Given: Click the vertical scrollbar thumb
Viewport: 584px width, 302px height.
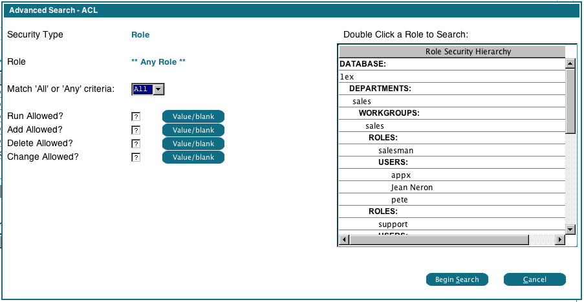Looking at the screenshot, I should 570,102.
